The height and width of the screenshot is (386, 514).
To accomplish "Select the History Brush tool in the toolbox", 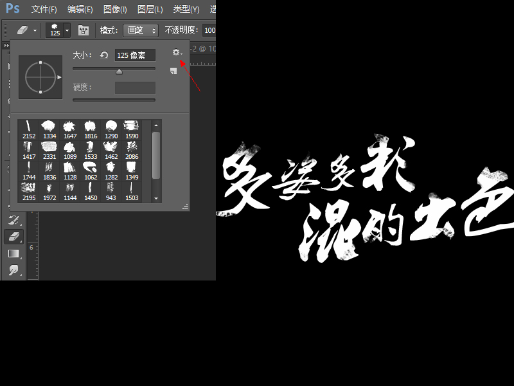I will 13,219.
